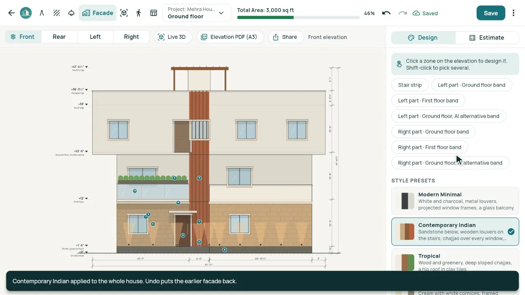Click the Total Area progress bar

tap(298, 18)
